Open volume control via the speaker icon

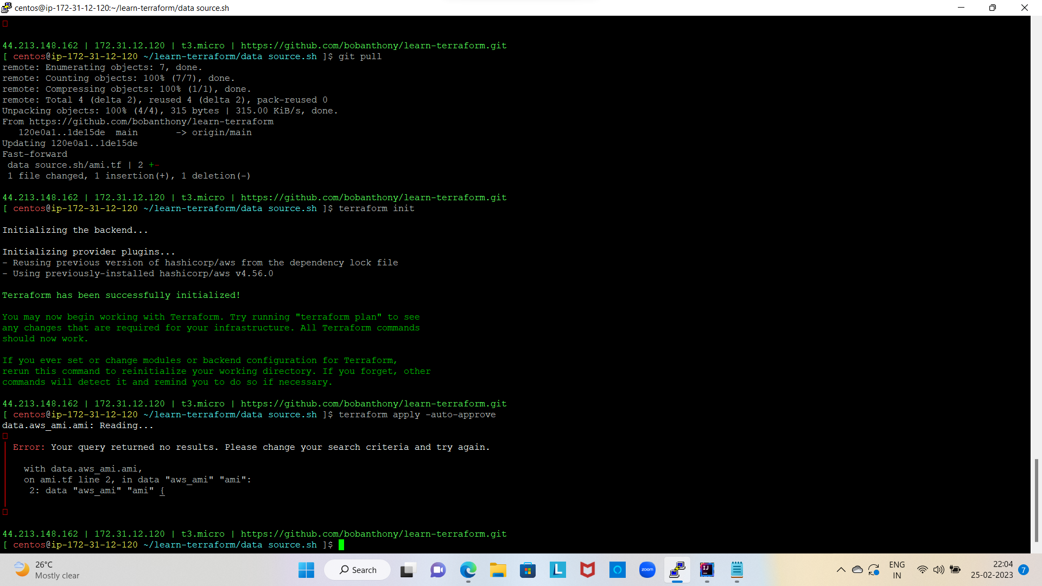939,570
